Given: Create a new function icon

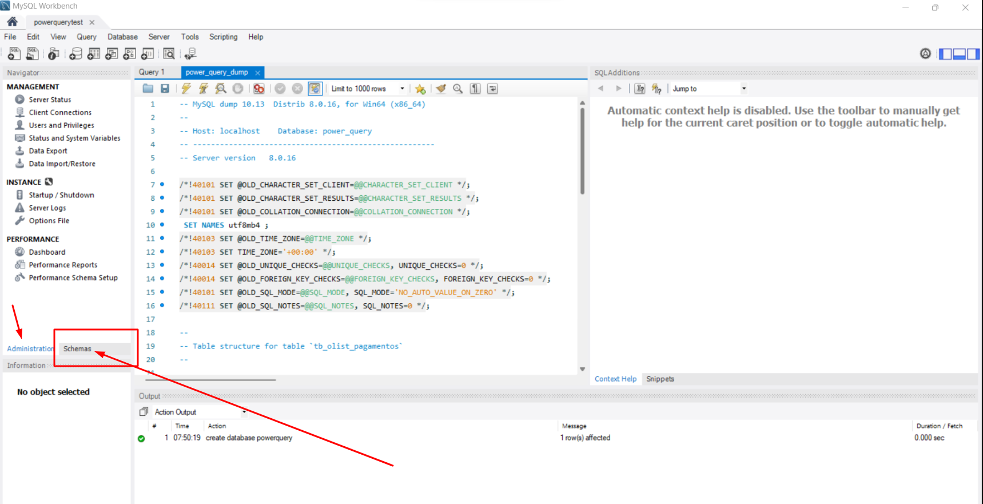Looking at the screenshot, I should [x=148, y=54].
